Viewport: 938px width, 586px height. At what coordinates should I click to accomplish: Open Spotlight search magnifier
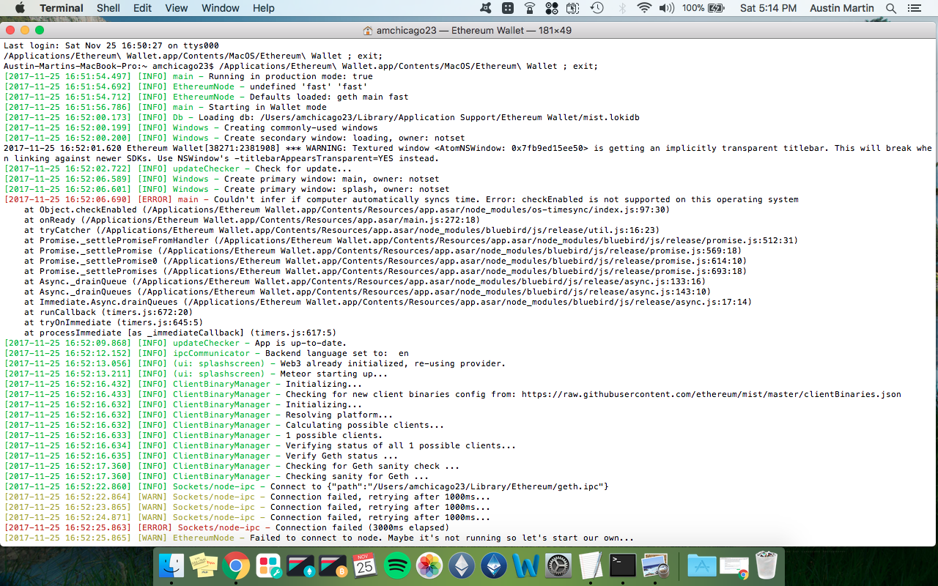(891, 8)
